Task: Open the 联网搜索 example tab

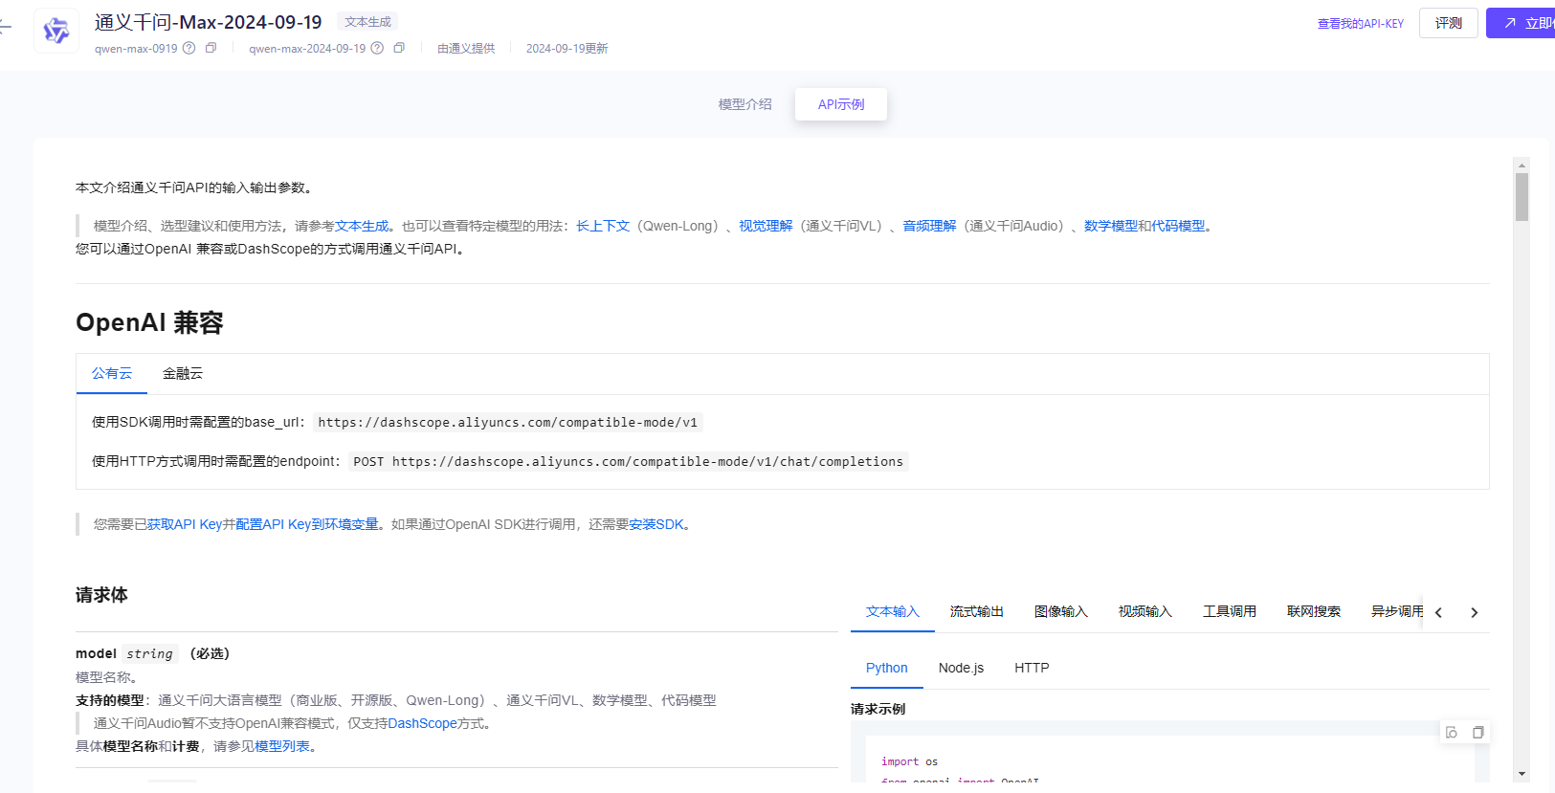Action: 1314,612
